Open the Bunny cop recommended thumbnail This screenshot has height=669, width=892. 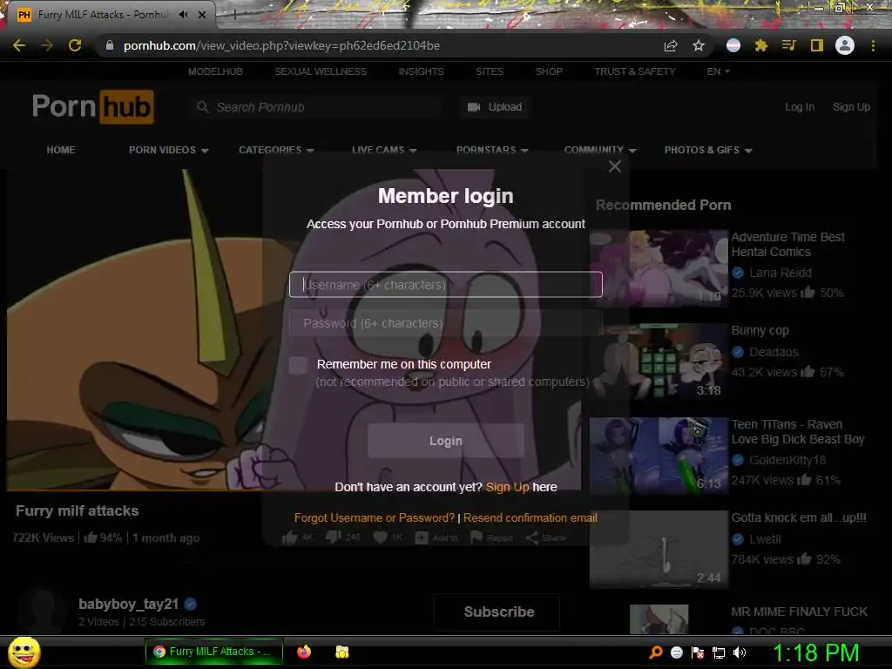[659, 362]
